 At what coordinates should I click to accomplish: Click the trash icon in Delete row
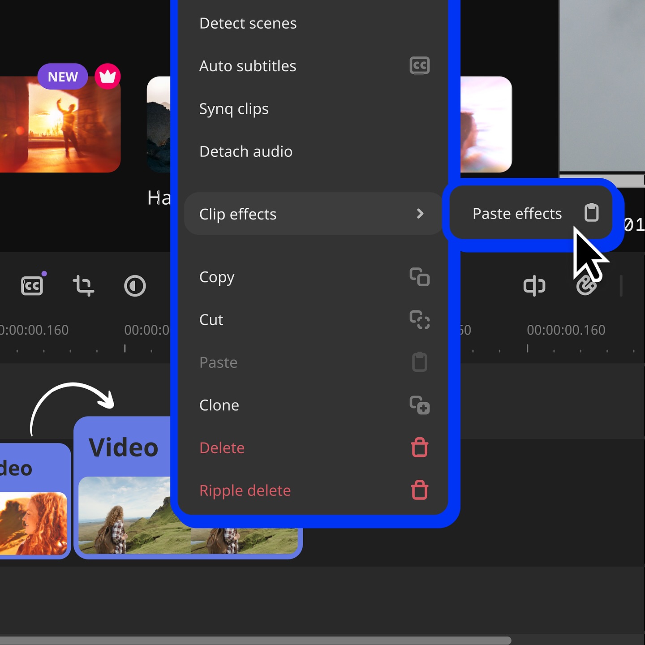[420, 447]
